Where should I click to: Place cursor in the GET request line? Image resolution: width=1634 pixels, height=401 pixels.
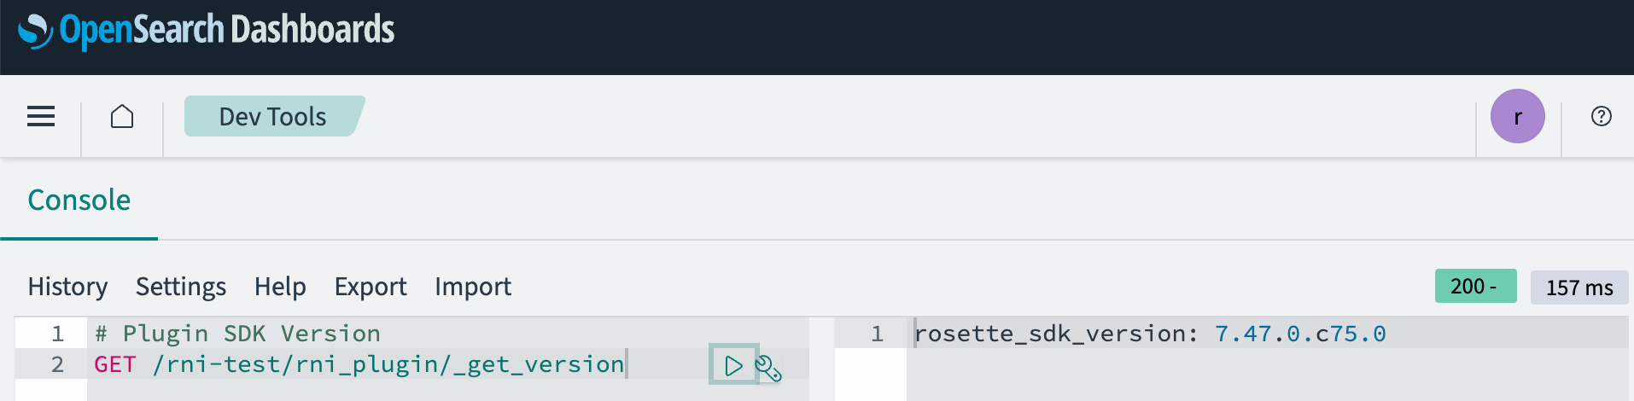click(359, 364)
